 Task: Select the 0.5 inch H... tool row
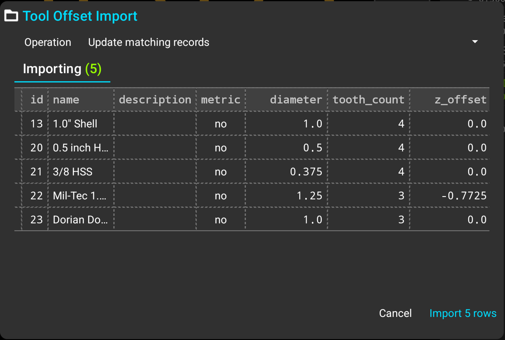point(252,147)
